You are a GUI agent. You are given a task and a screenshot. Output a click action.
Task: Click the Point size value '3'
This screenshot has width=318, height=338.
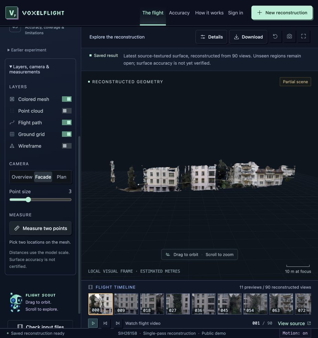pyautogui.click(x=70, y=192)
